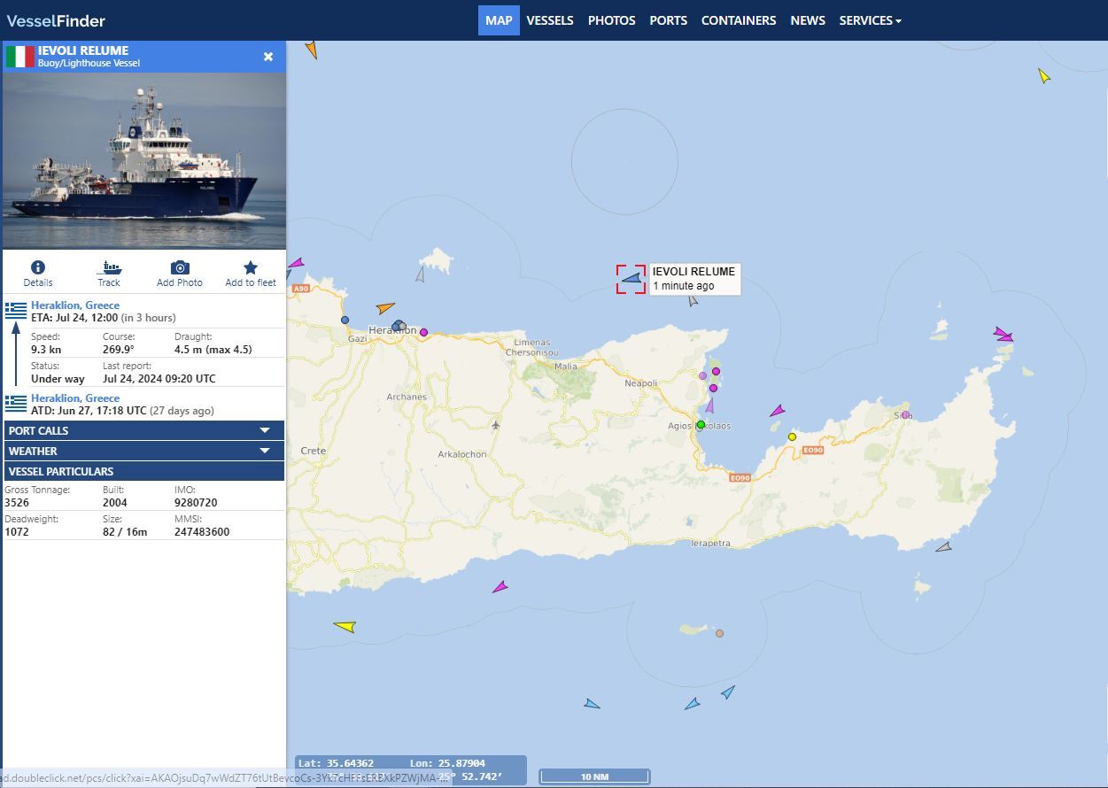Click the rightmost of three blue southern vessels
The height and width of the screenshot is (788, 1108).
coord(728,691)
